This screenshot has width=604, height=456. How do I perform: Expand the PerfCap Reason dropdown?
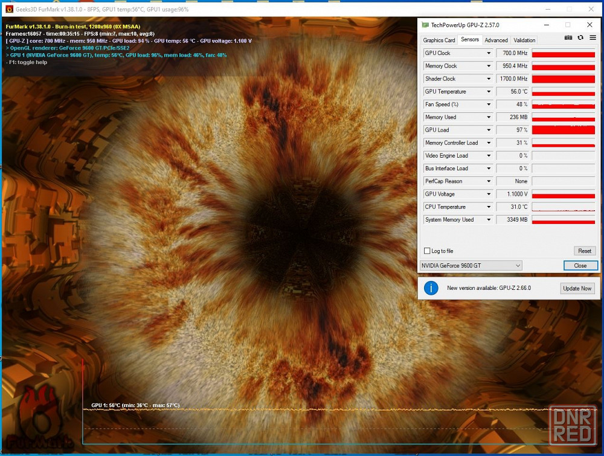pos(489,181)
